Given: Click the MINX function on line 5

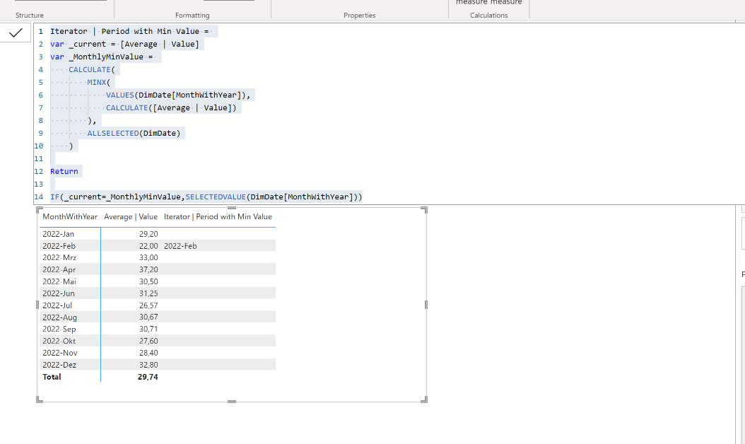Looking at the screenshot, I should [x=96, y=82].
